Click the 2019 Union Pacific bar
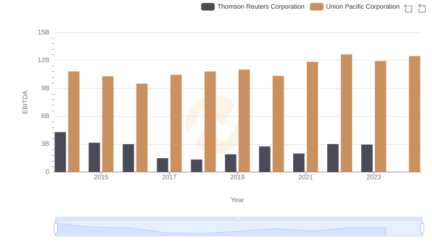This screenshot has height=249, width=432. [244, 120]
